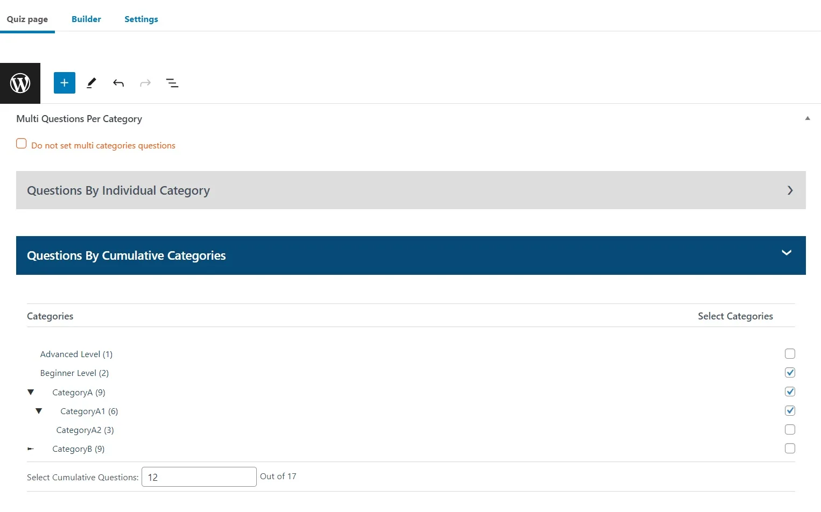
Task: Collapse the CategoryA1 tree item
Action: (x=38, y=410)
